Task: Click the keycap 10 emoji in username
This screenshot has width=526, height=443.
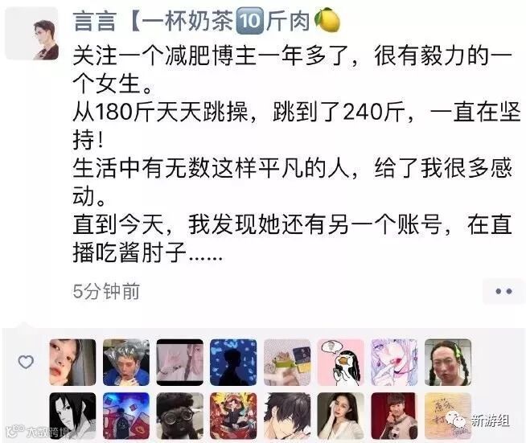Action: click(250, 21)
